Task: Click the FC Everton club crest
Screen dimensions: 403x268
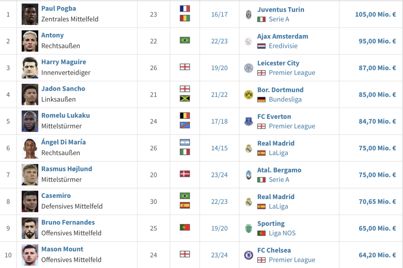Action: 249,121
